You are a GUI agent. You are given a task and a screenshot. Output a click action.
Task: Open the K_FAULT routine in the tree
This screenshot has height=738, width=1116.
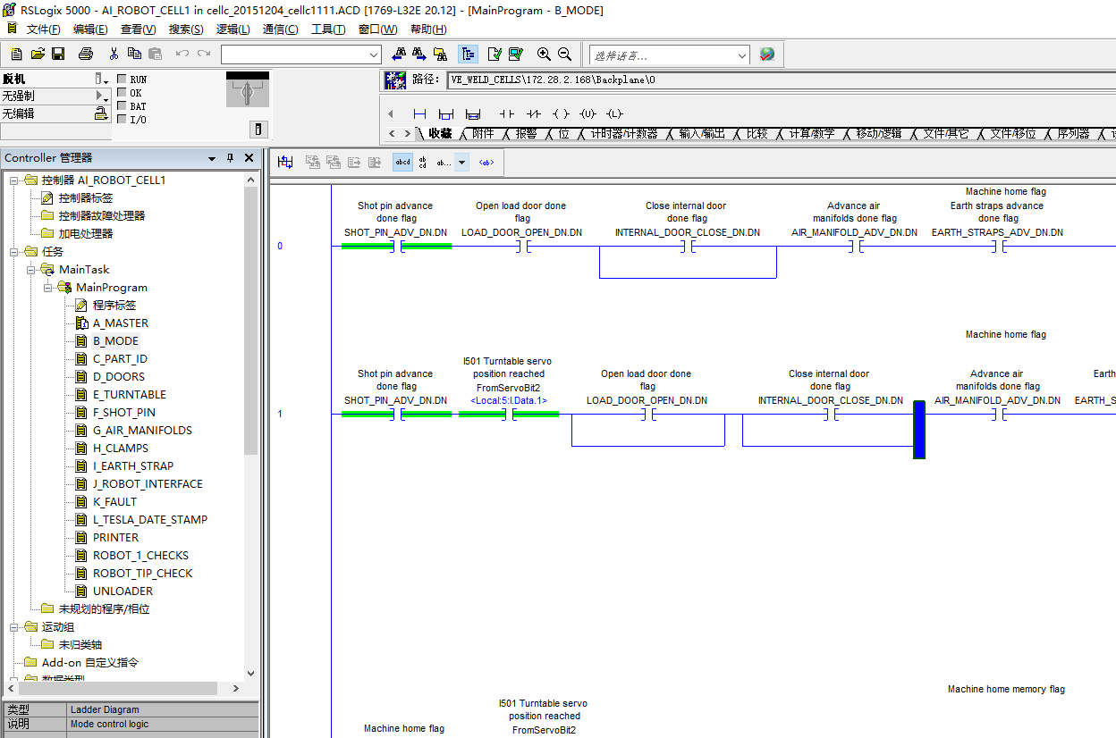(114, 502)
